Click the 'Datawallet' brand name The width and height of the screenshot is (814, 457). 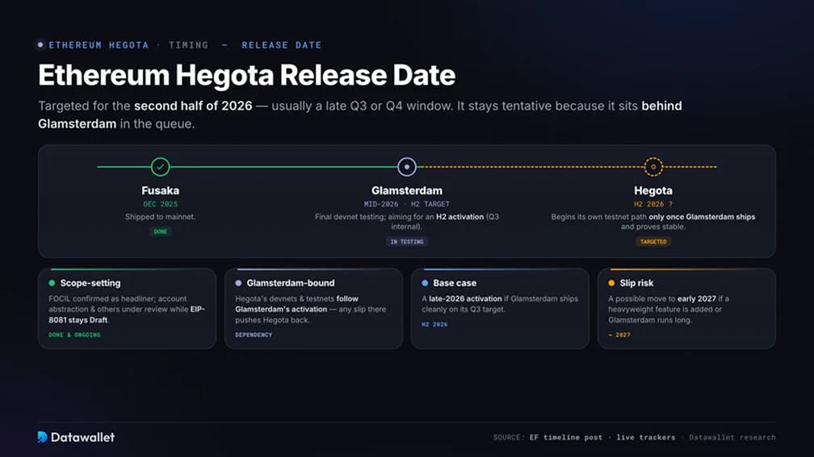click(x=82, y=438)
